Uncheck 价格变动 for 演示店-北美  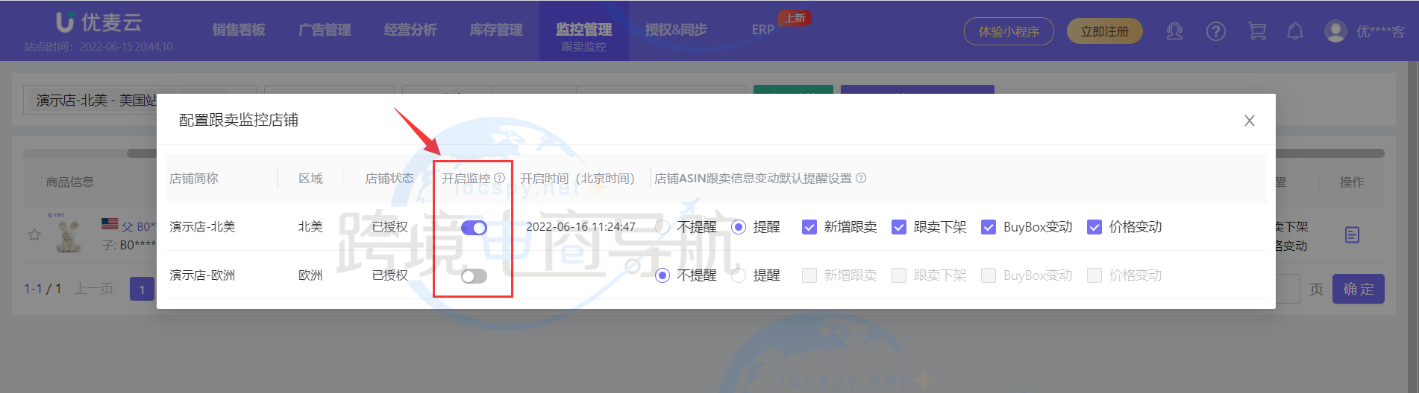point(1094,227)
